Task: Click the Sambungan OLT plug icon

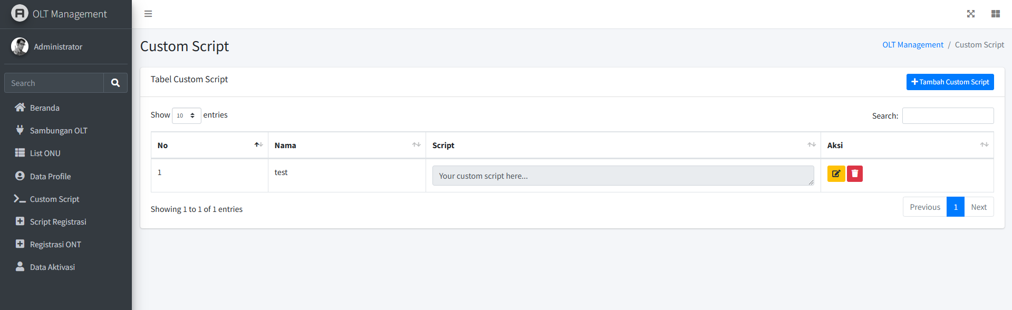Action: 20,130
